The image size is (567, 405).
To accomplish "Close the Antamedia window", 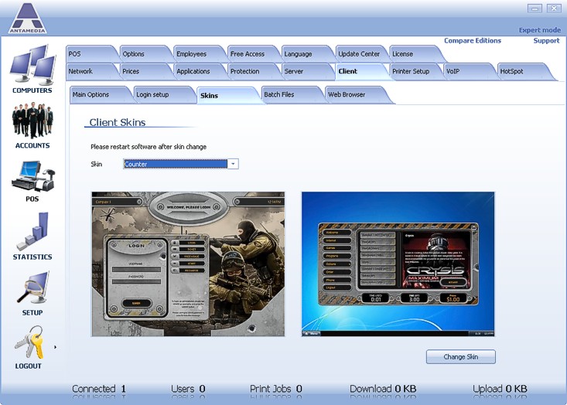I will tap(554, 9).
